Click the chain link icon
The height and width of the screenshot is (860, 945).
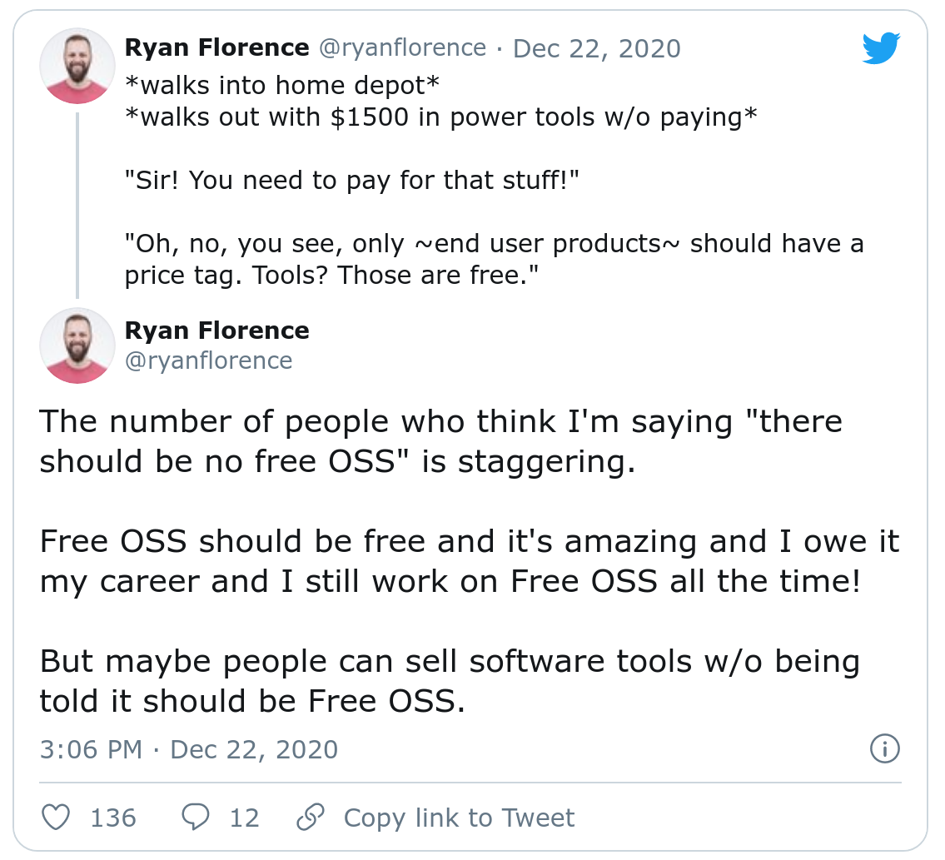(x=310, y=818)
